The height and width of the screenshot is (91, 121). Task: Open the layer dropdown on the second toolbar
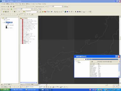click(32, 9)
